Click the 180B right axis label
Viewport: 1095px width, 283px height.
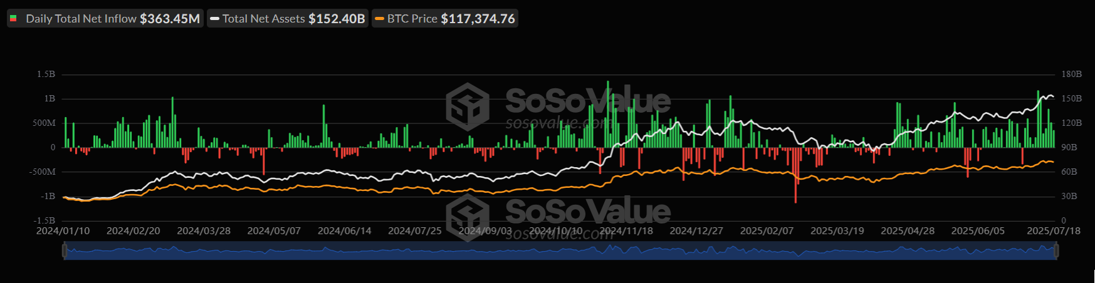1071,75
